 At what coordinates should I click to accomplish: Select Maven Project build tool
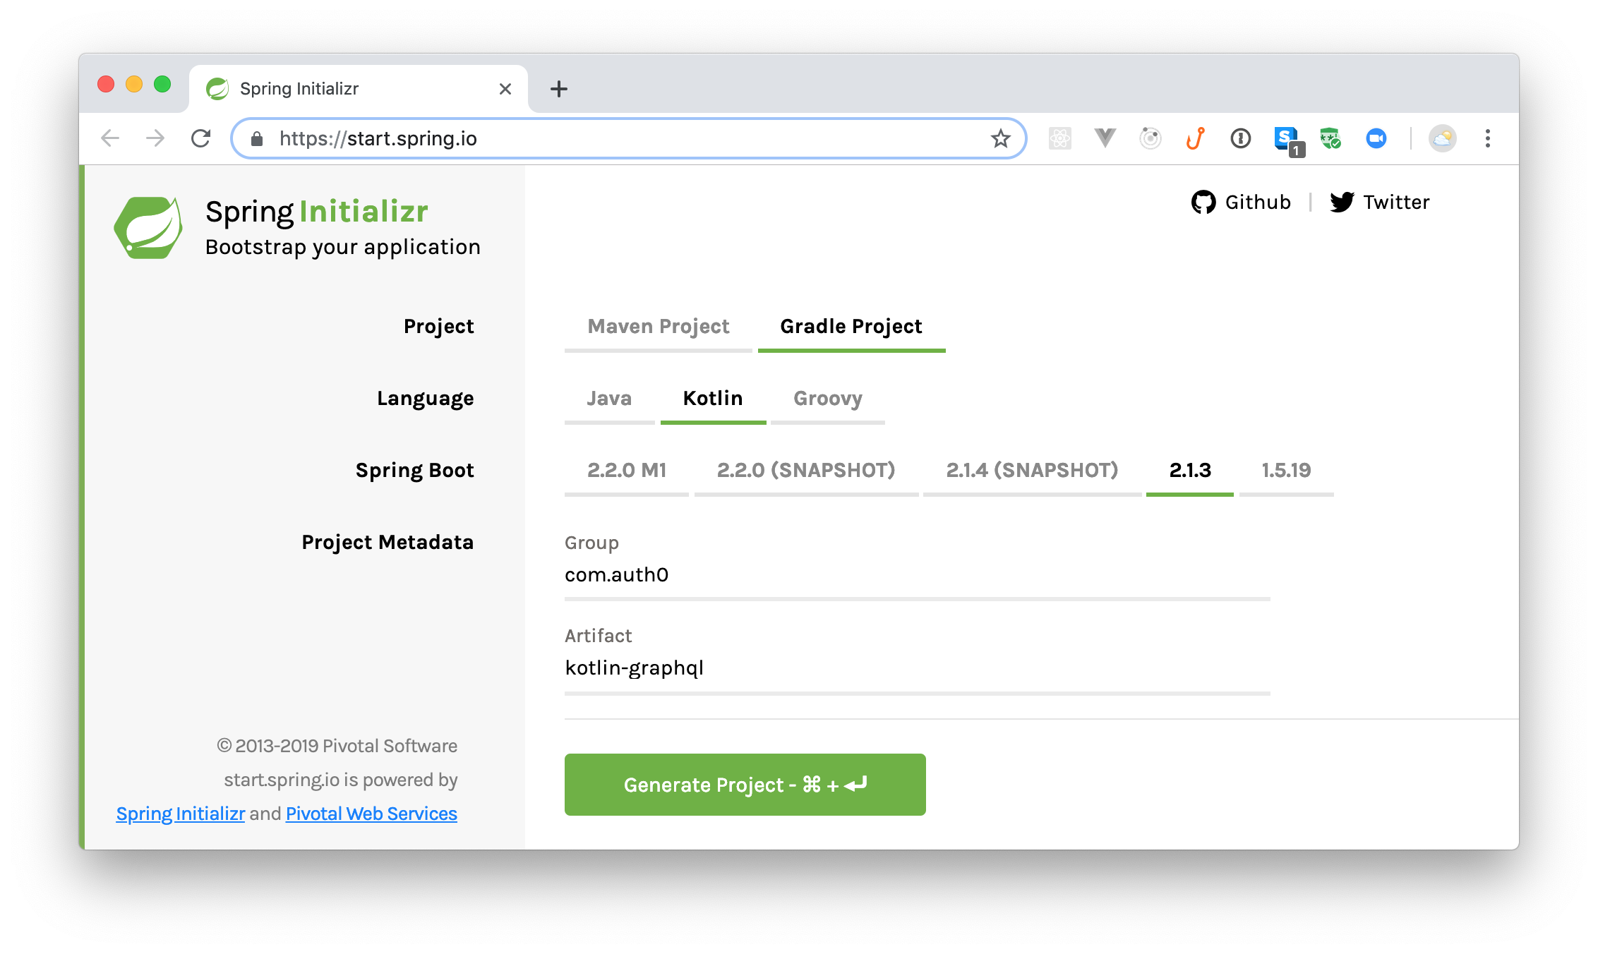pos(658,326)
